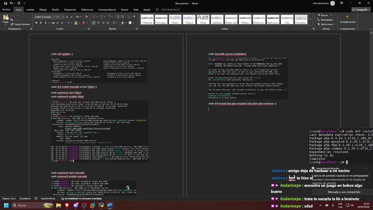Decrease paragraph indent
Screen dimensions: 373x210
[x=117, y=17]
